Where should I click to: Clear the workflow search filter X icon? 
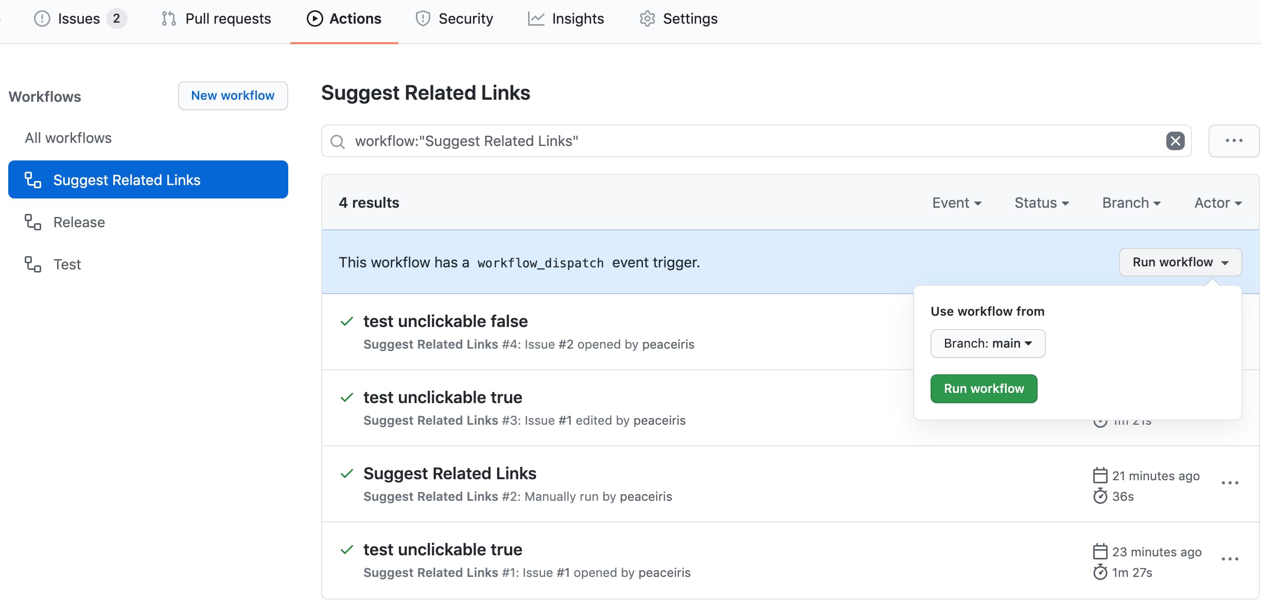point(1175,141)
